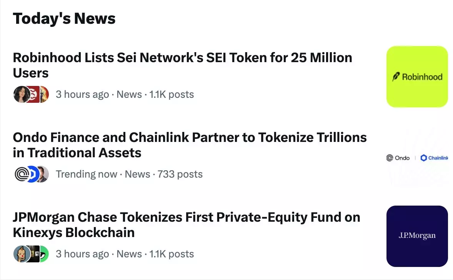The height and width of the screenshot is (280, 453).
Task: Click the News label in the Robinhood story
Action: point(129,94)
